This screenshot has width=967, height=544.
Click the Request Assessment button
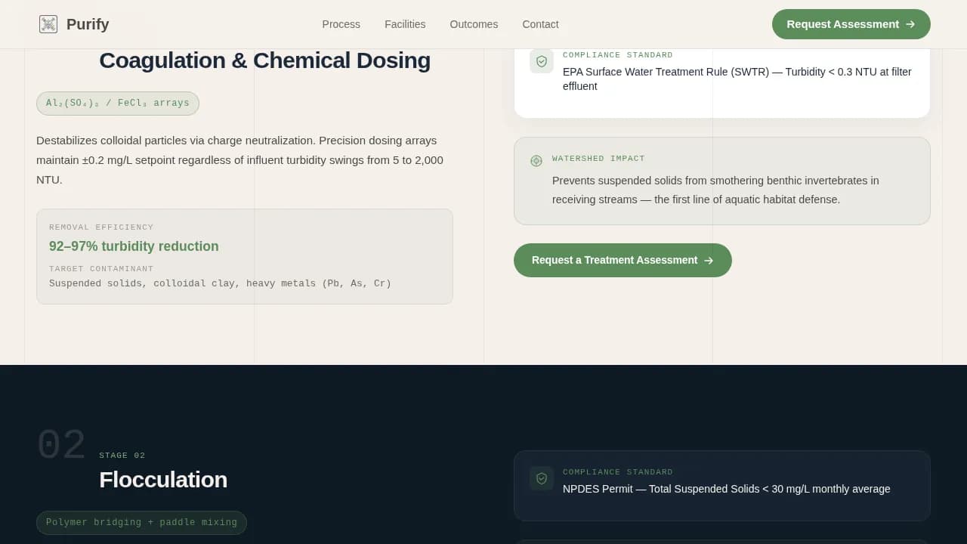[851, 24]
